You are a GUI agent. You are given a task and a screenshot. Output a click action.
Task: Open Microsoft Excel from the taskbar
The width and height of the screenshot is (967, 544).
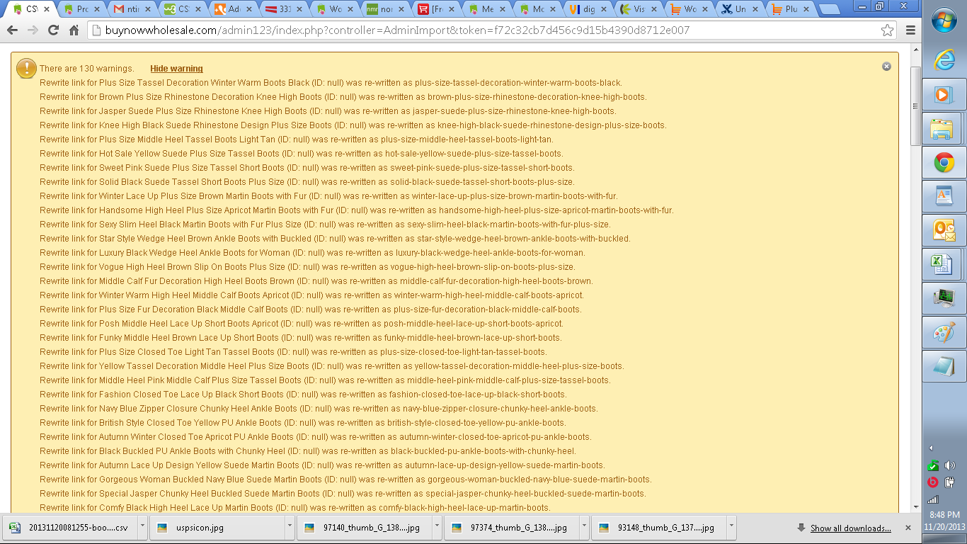(942, 265)
